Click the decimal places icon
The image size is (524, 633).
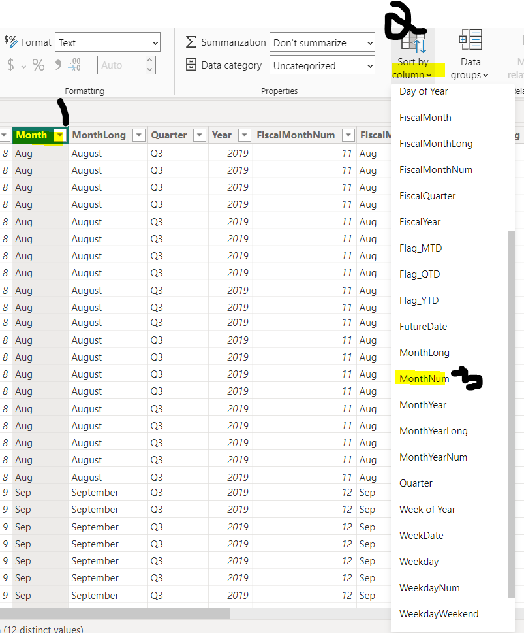(74, 65)
